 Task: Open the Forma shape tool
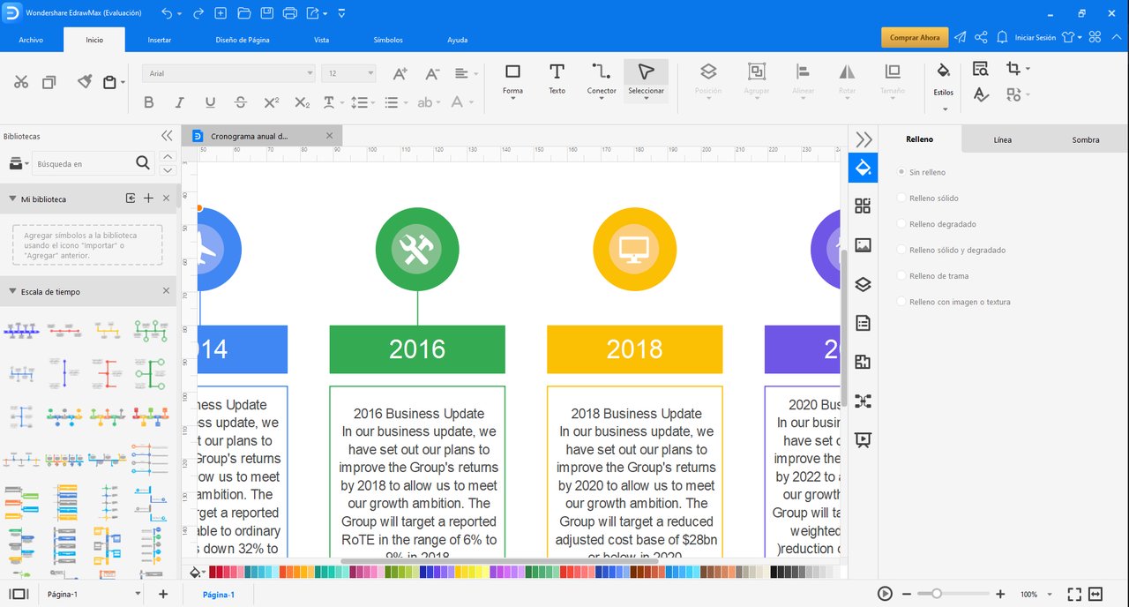(x=512, y=78)
